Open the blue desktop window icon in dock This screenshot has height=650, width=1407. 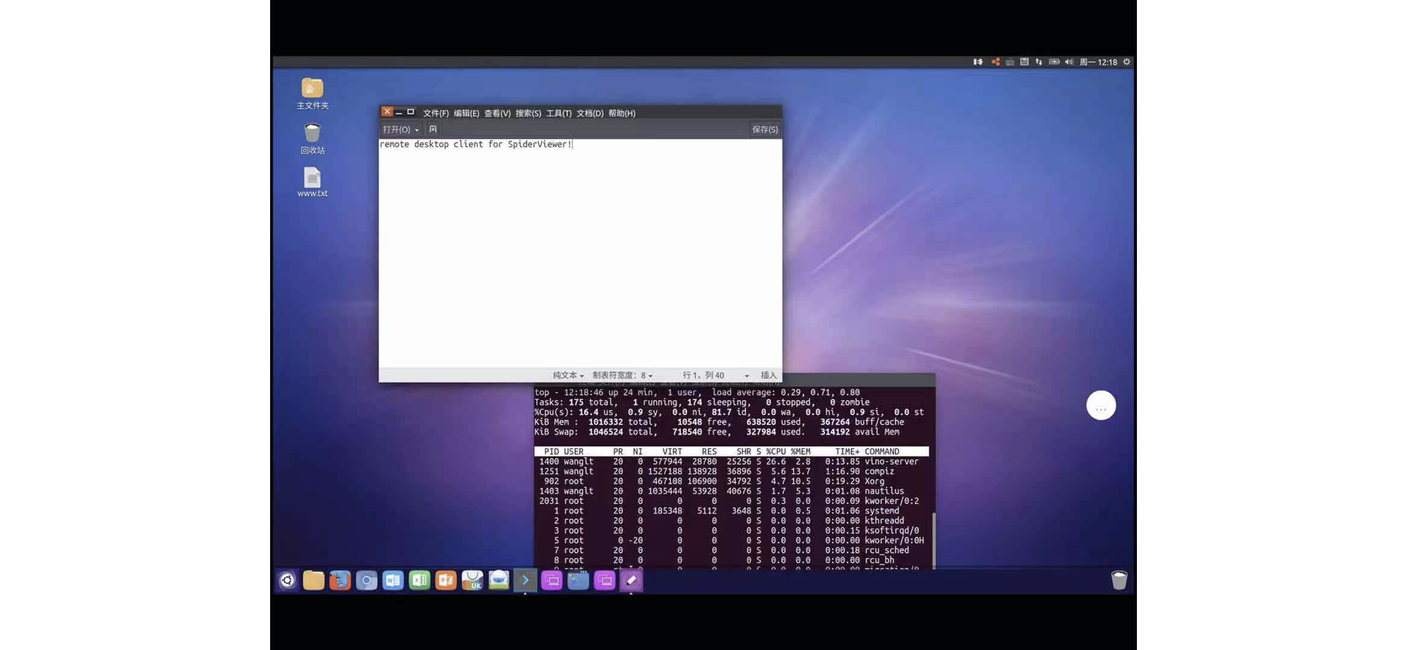(578, 580)
